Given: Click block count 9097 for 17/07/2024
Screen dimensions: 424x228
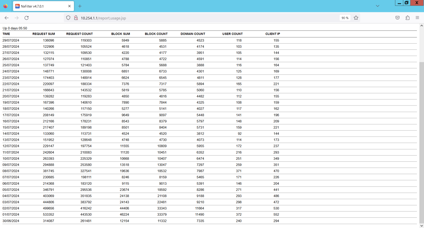Looking at the screenshot, I should coord(163,115).
